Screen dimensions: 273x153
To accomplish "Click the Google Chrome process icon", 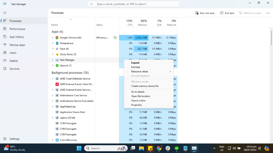I will 57,38.
